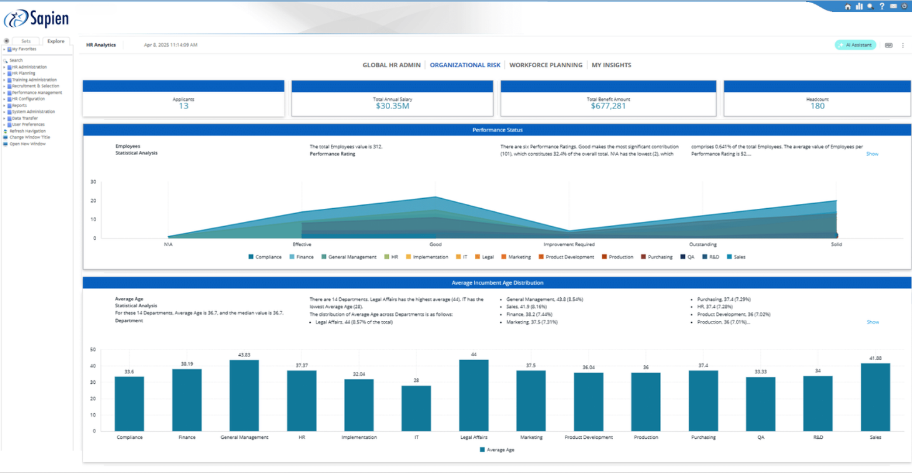Export dashboard using the PDF icon
The width and height of the screenshot is (912, 473).
[888, 45]
